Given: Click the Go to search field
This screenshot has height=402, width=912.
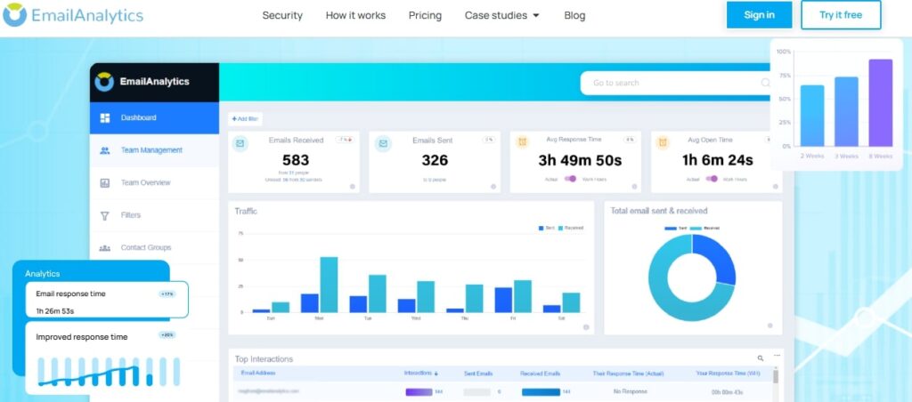Looking at the screenshot, I should click(675, 83).
